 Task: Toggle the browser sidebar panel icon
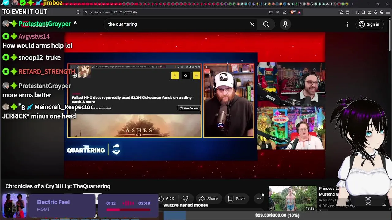(363, 12)
